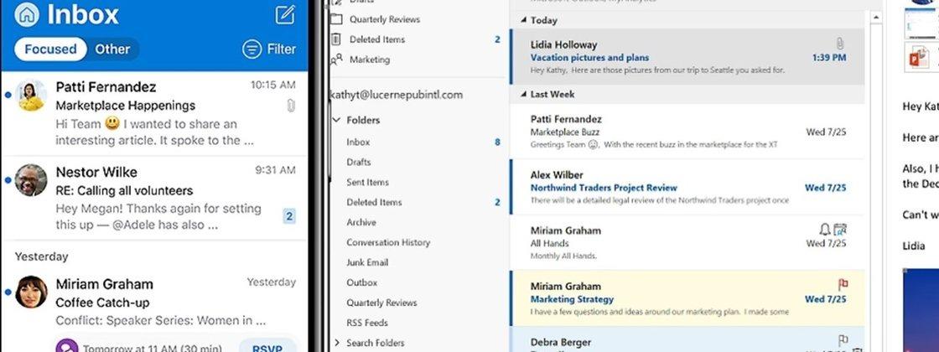Filter the mobile inbox

coord(269,49)
